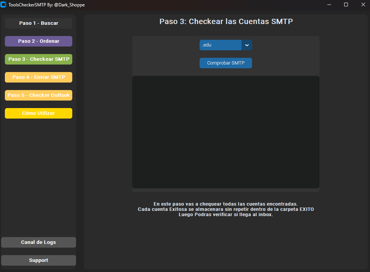Close the ToolsCheckerSMTP application
The width and height of the screenshot is (370, 272).
pyautogui.click(x=363, y=5)
